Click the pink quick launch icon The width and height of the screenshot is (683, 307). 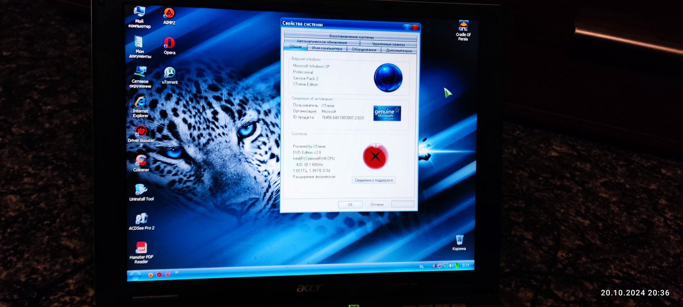(168, 274)
